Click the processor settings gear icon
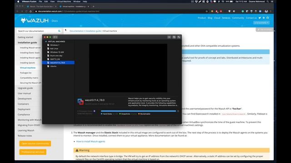291x163 pixels. pyautogui.click(x=95, y=111)
